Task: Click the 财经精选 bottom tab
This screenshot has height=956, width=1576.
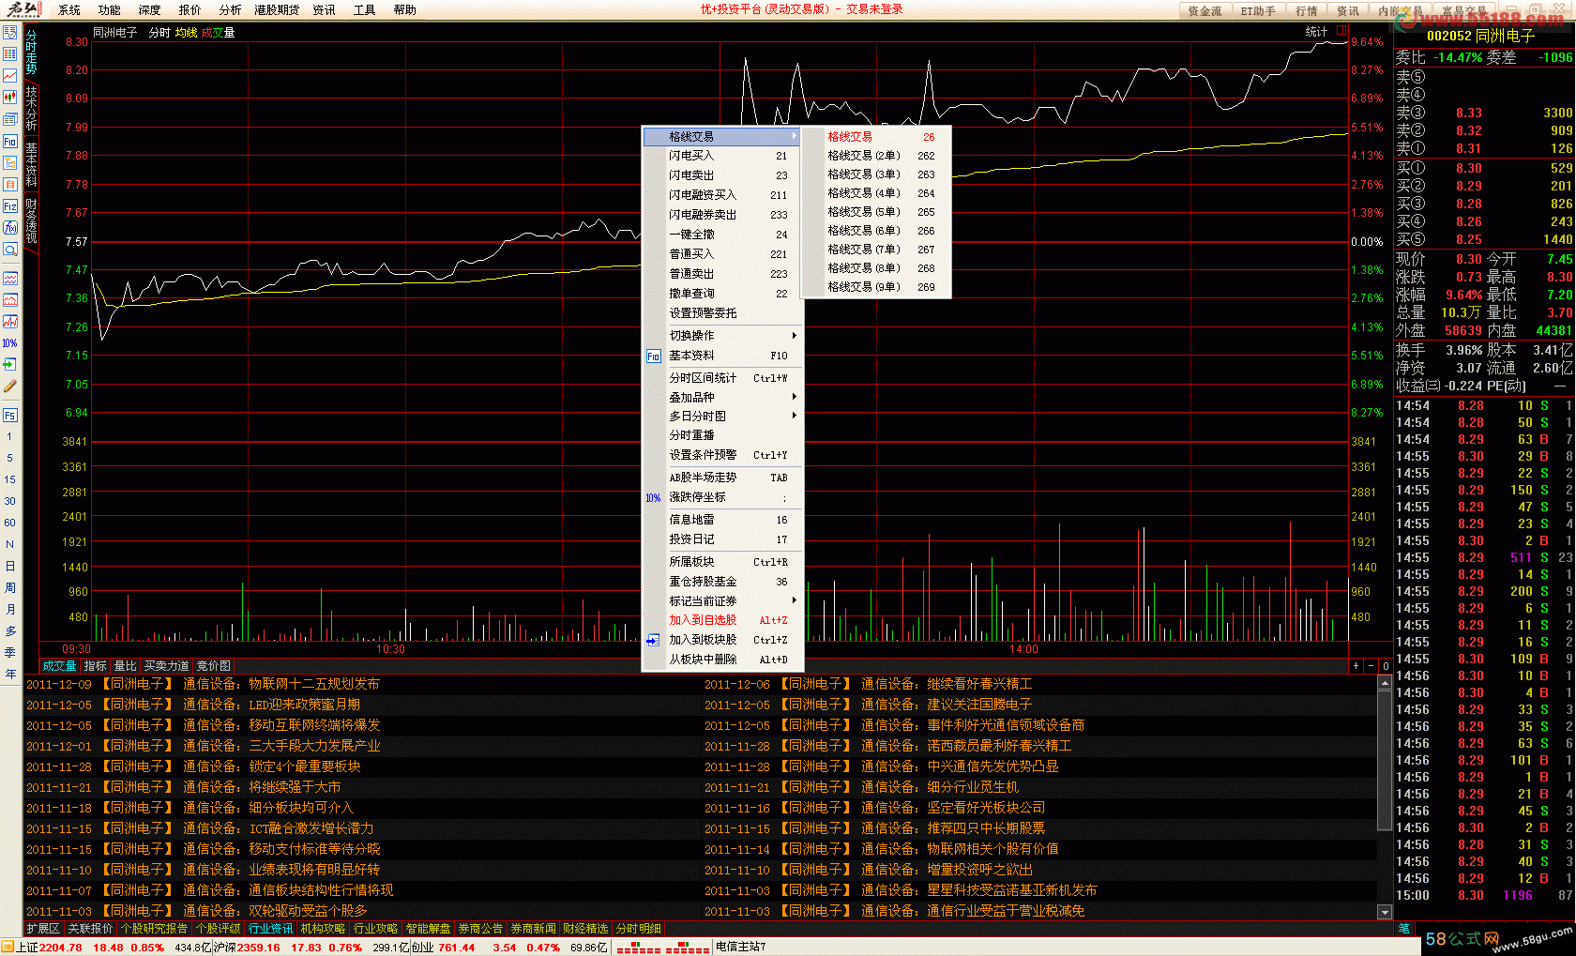Action: (x=585, y=928)
